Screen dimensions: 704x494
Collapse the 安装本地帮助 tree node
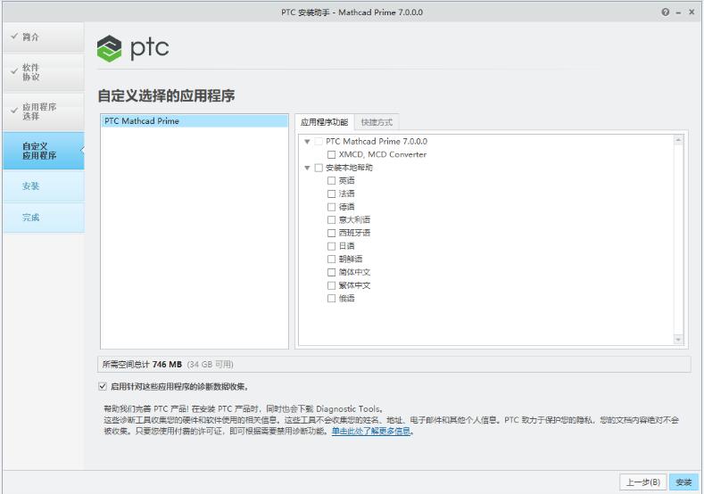click(x=307, y=168)
